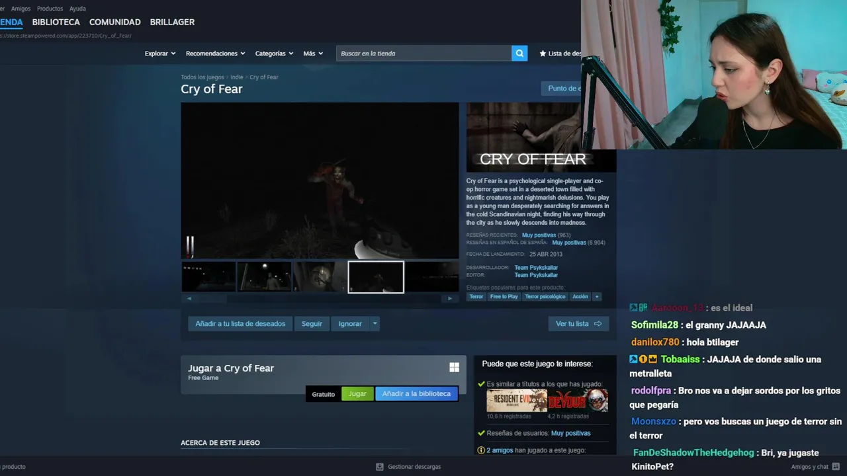The image size is (847, 476).
Task: Click the Devour game thumbnail
Action: point(578,401)
